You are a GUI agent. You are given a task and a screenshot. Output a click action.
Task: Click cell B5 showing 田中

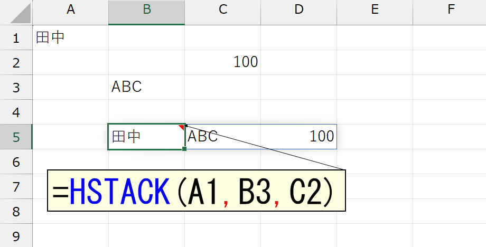click(147, 137)
